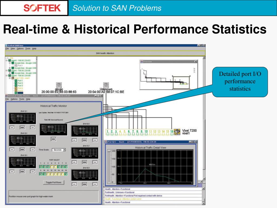The image size is (277, 208).
Task: Select yellow Port 4 in tree
Action: point(20,88)
